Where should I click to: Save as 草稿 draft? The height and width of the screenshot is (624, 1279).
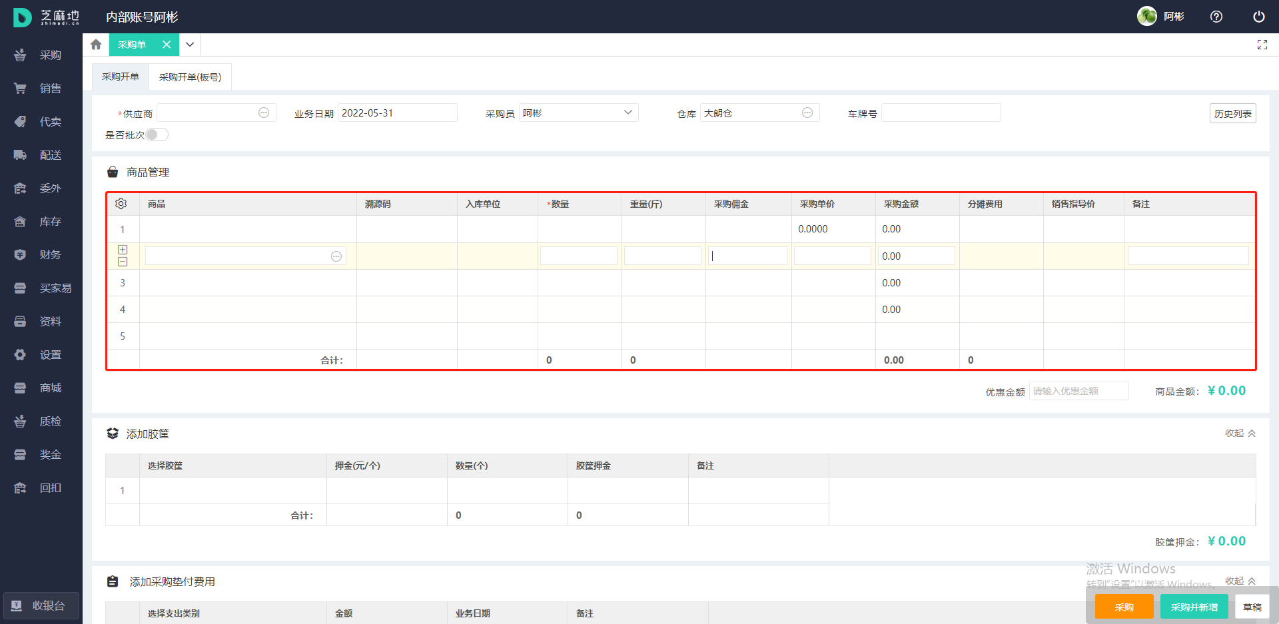1252,607
